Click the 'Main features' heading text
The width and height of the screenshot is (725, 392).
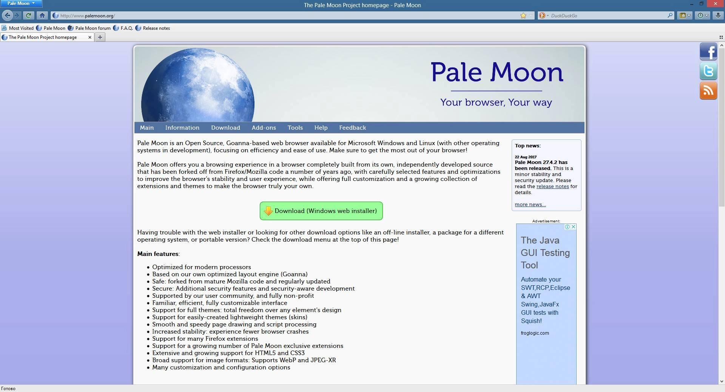[x=158, y=254]
